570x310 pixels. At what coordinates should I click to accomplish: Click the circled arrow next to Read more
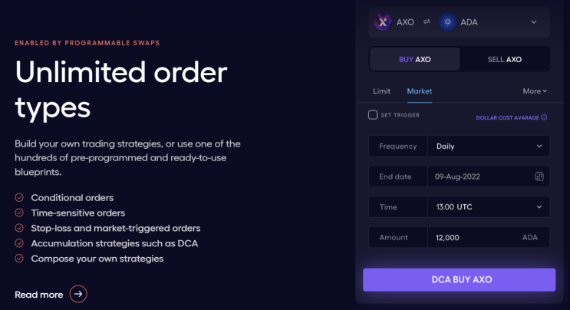[x=78, y=294]
